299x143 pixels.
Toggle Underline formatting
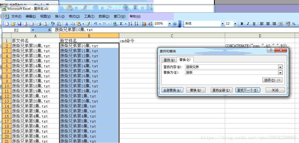(x=254, y=24)
